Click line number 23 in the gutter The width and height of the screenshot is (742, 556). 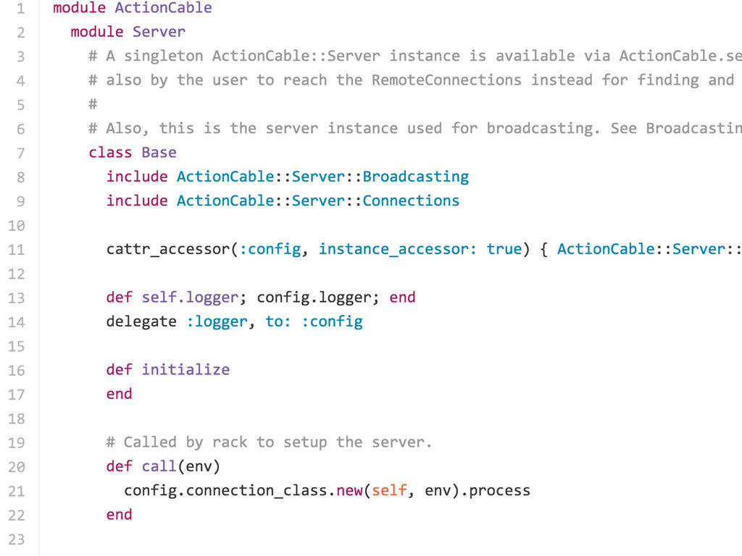(x=16, y=539)
